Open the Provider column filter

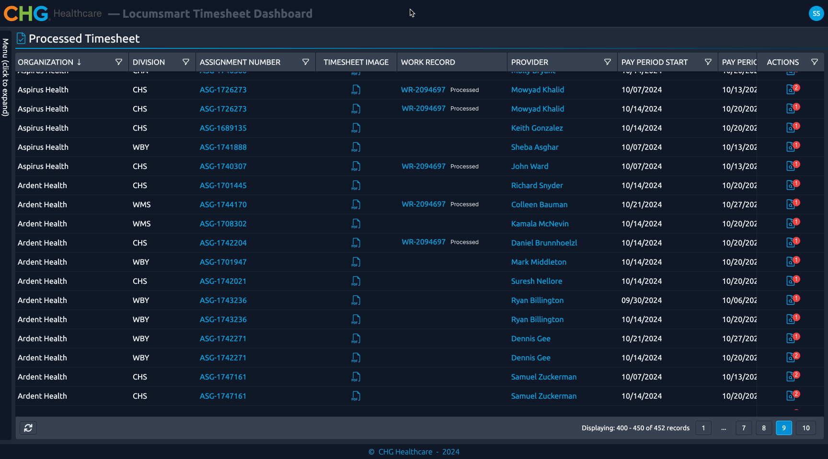pos(608,62)
